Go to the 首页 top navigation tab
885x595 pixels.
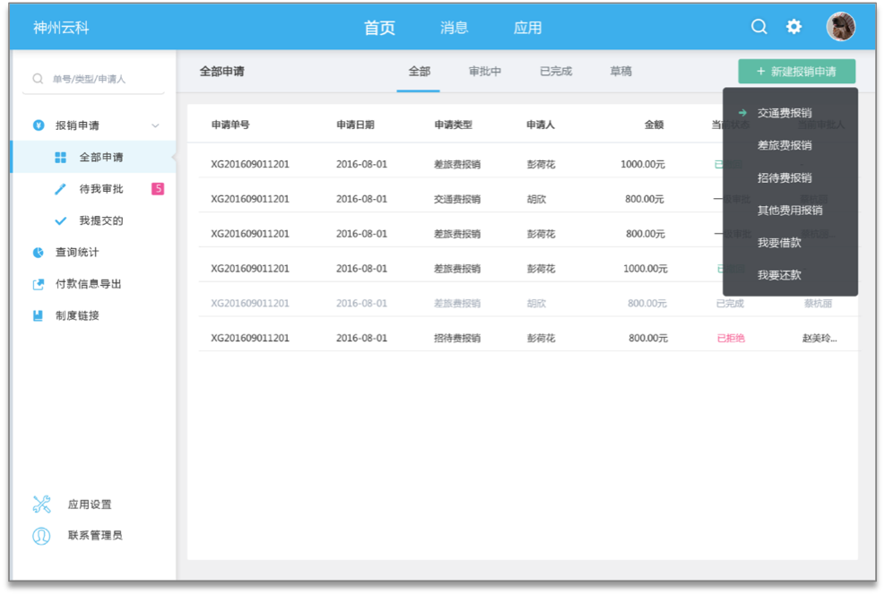pos(379,28)
